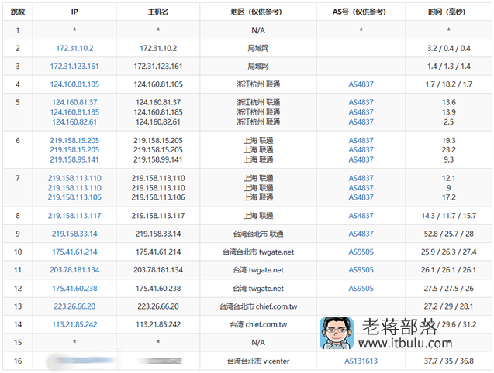Click the 223.26.66.20 IP link
The height and width of the screenshot is (373, 494).
74,306
